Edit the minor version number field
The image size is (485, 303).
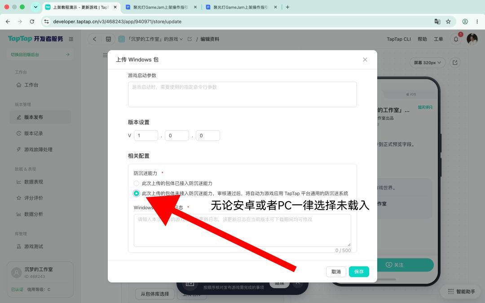[x=177, y=136]
